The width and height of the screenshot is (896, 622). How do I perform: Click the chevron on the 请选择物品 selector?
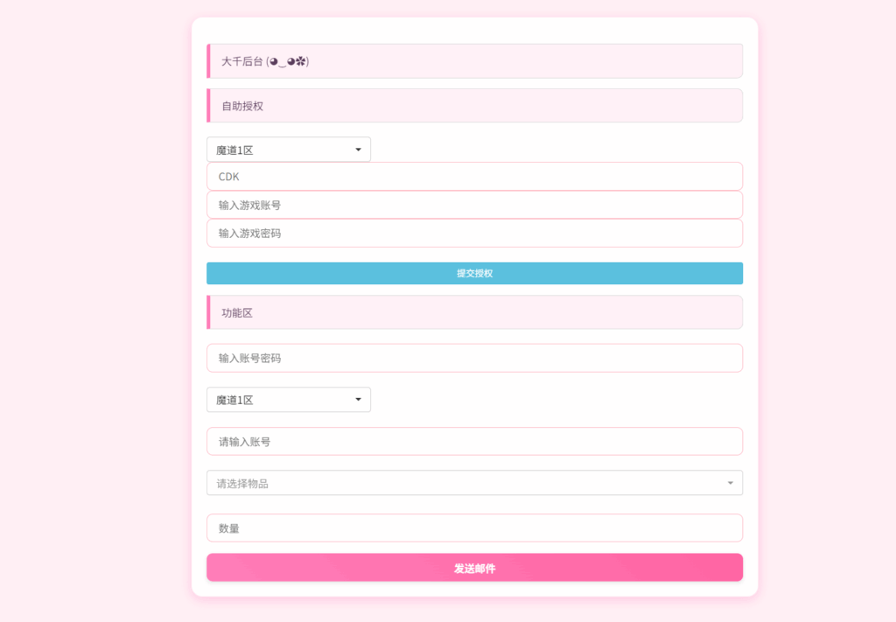click(730, 482)
